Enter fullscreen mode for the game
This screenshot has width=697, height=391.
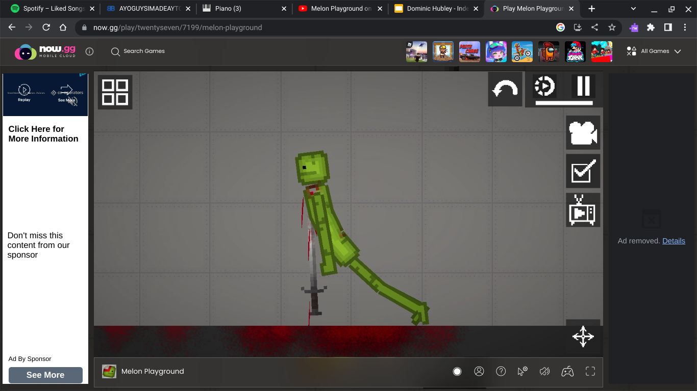pos(590,371)
